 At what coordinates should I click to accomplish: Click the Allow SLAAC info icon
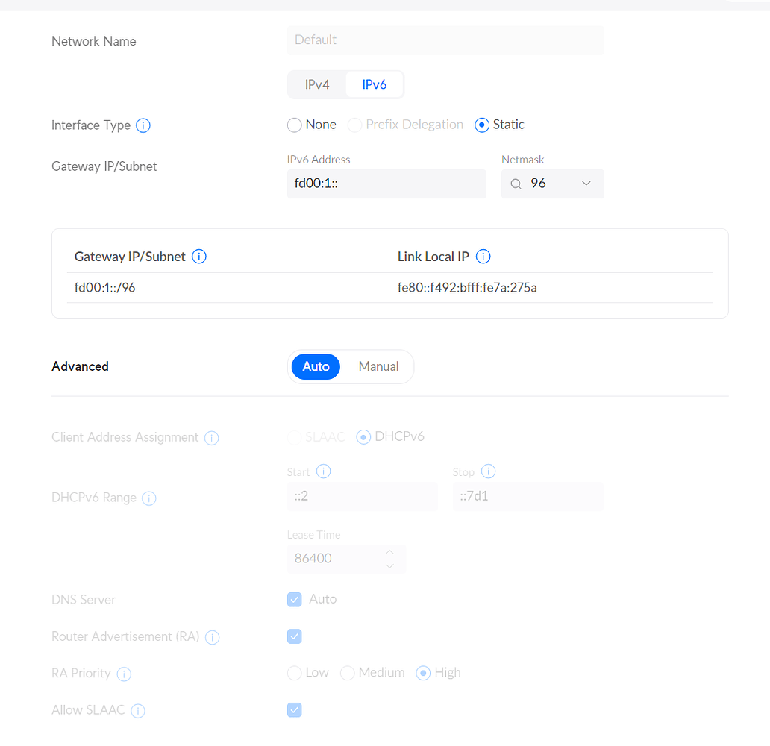point(137,710)
